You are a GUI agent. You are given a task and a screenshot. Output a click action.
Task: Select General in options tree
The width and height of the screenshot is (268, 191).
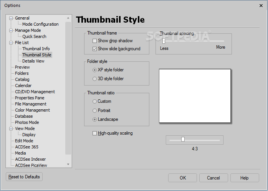click(x=22, y=18)
